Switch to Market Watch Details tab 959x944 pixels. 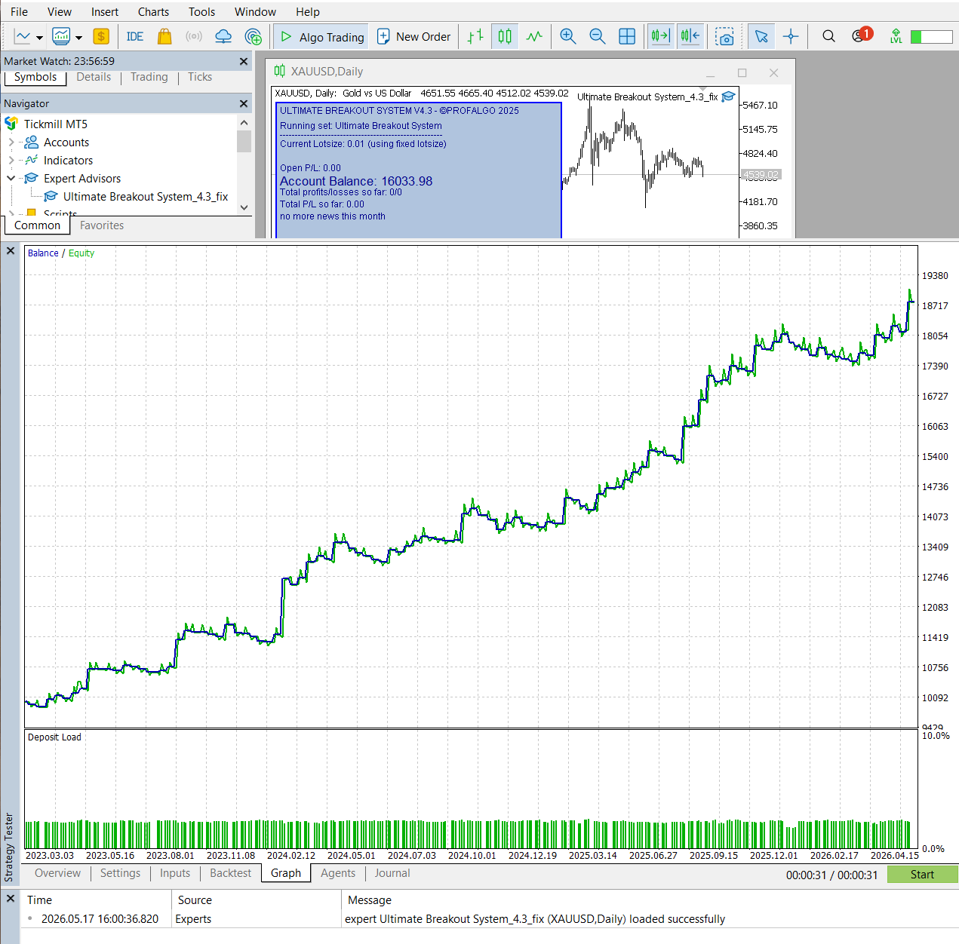pyautogui.click(x=94, y=77)
